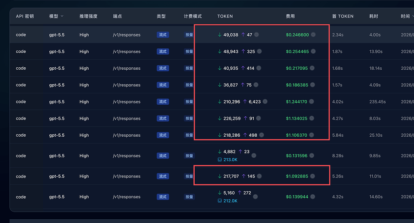Expand the 模型 column filter chevron
The height and width of the screenshot is (223, 414).
click(x=62, y=16)
